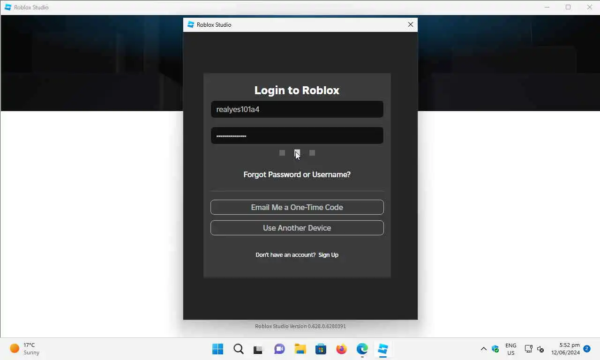Viewport: 600px width, 360px height.
Task: Click Windows Security tray icon
Action: (495, 349)
